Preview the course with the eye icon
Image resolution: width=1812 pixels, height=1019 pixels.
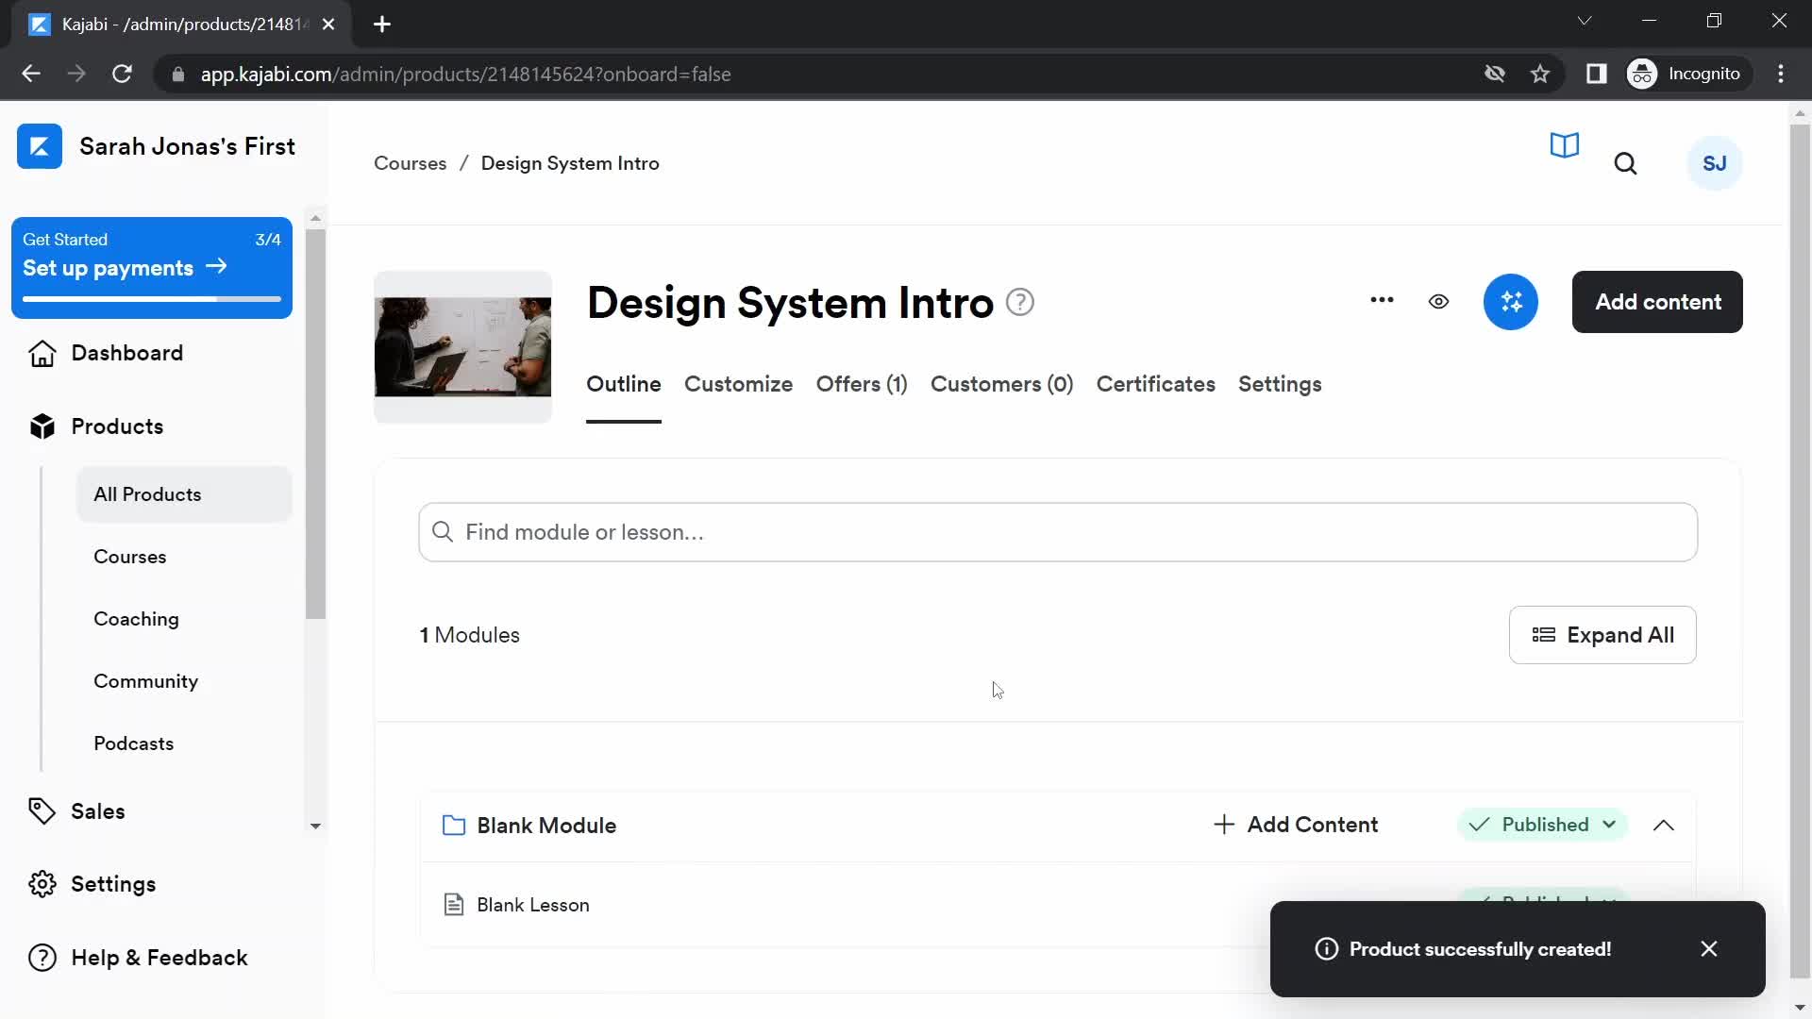(x=1438, y=302)
